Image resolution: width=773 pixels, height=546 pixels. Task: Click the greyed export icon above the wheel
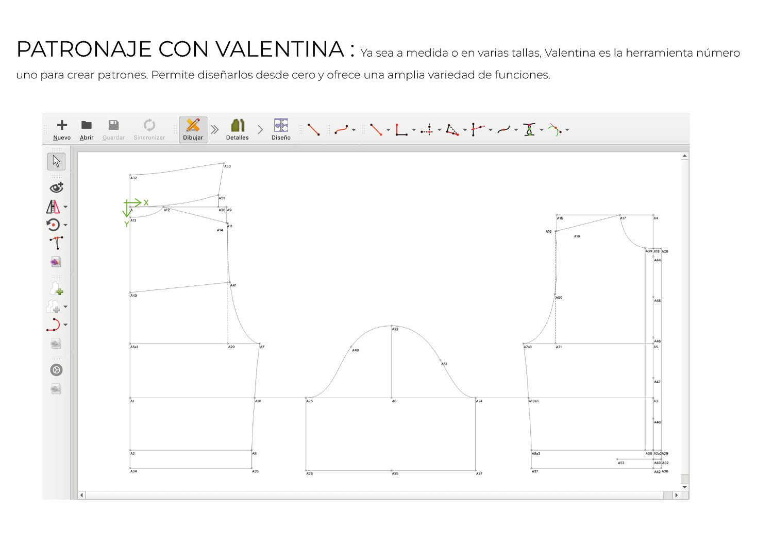pos(56,344)
